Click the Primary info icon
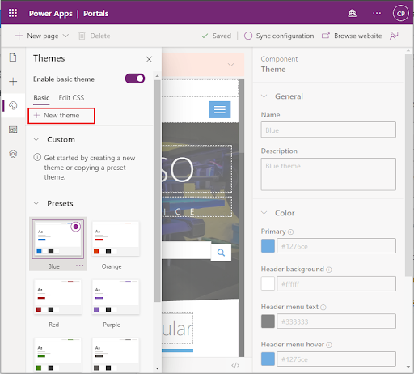 pyautogui.click(x=290, y=232)
